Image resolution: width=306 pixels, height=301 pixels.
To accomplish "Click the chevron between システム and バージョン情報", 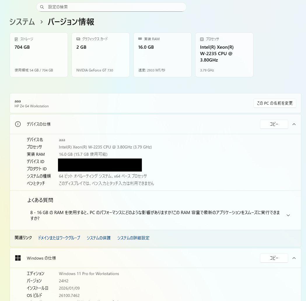I will 41,22.
